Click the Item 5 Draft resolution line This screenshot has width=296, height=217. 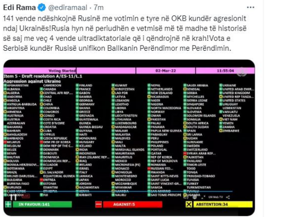pos(35,76)
